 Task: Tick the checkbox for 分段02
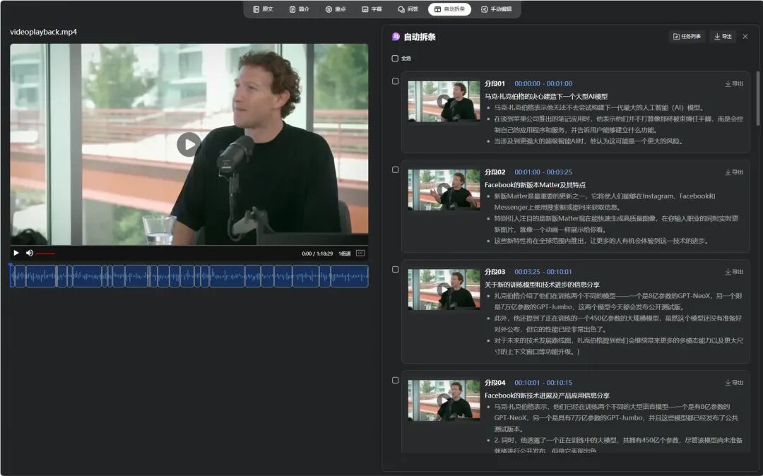[x=396, y=169]
